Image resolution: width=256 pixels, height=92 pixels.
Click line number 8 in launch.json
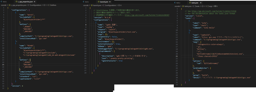86,25
